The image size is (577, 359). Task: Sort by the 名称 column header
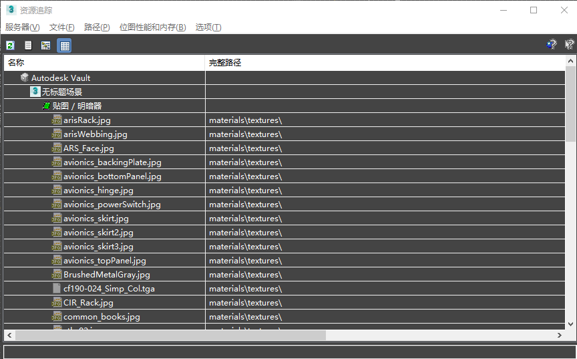(x=104, y=63)
